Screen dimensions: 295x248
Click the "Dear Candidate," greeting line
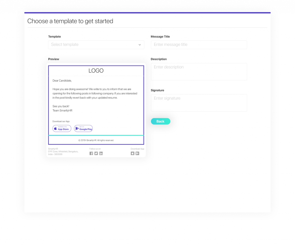pyautogui.click(x=62, y=81)
